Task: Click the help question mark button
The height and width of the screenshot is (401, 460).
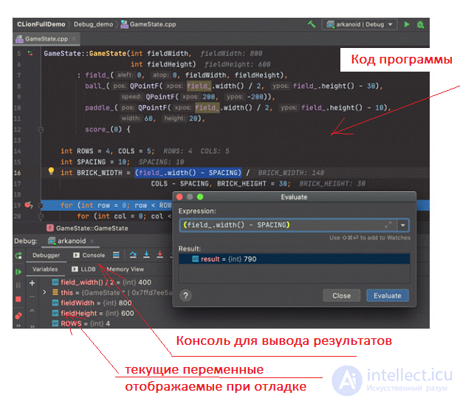Action: (185, 295)
